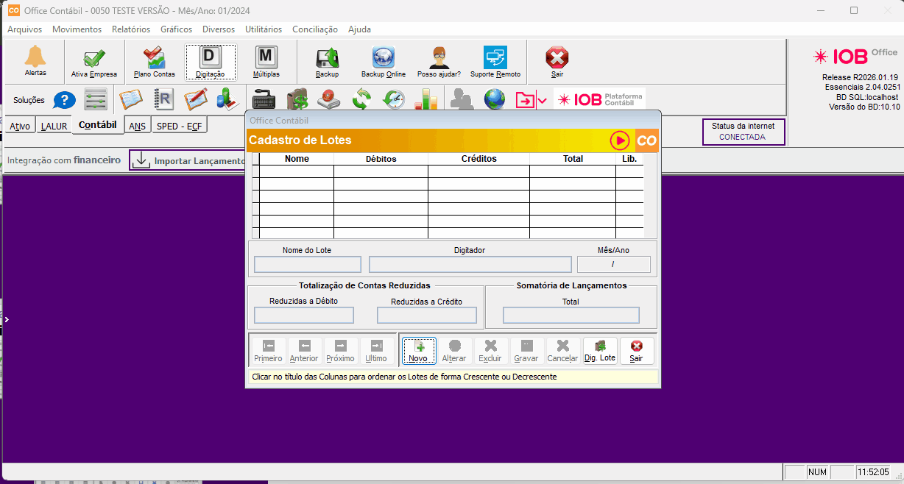
Task: Open the Relatórios menu
Action: [x=130, y=29]
